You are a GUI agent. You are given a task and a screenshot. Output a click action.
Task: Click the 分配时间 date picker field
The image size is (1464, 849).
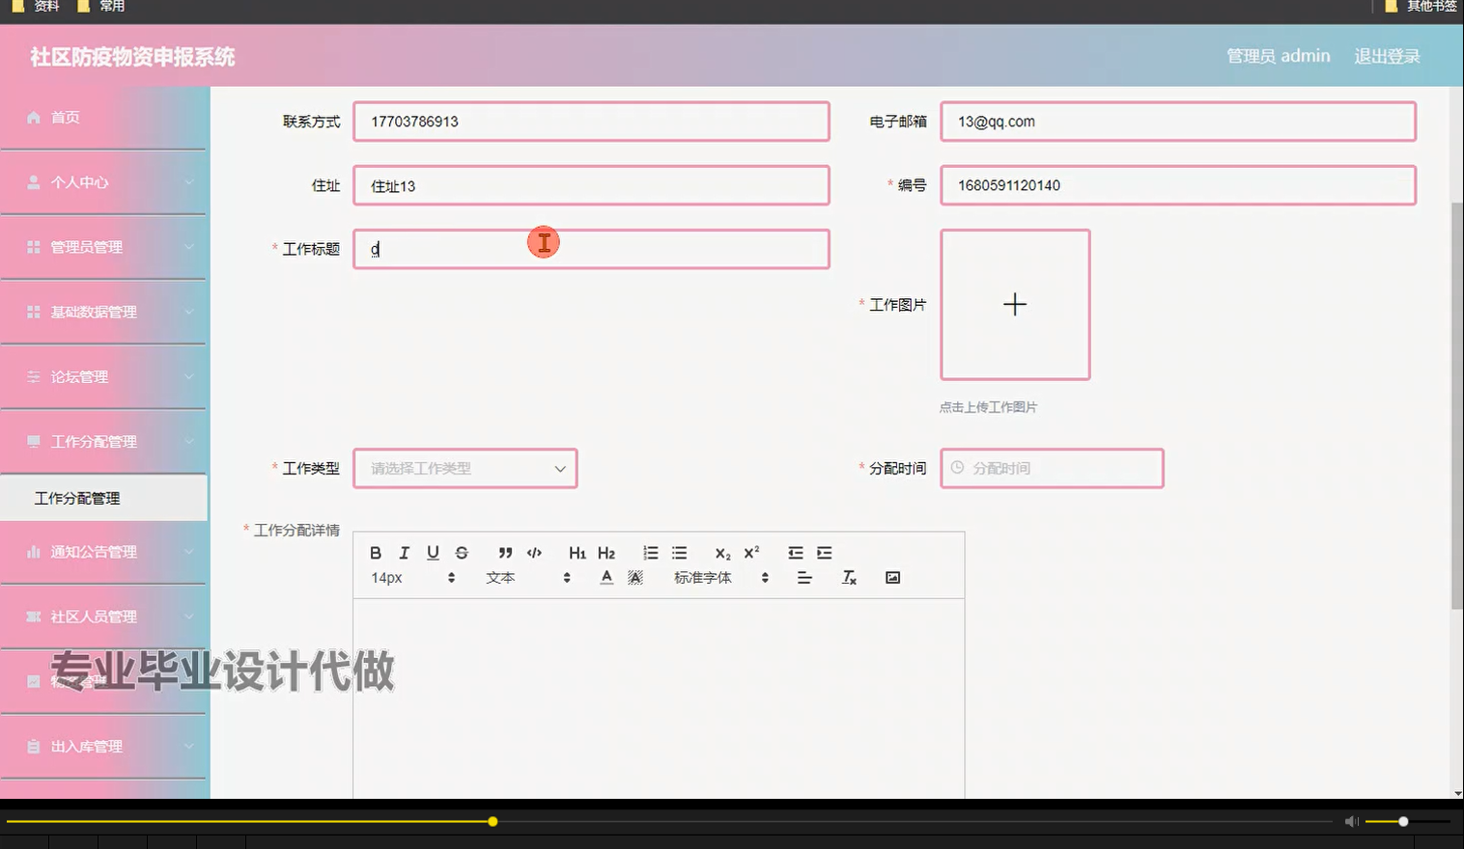point(1051,468)
